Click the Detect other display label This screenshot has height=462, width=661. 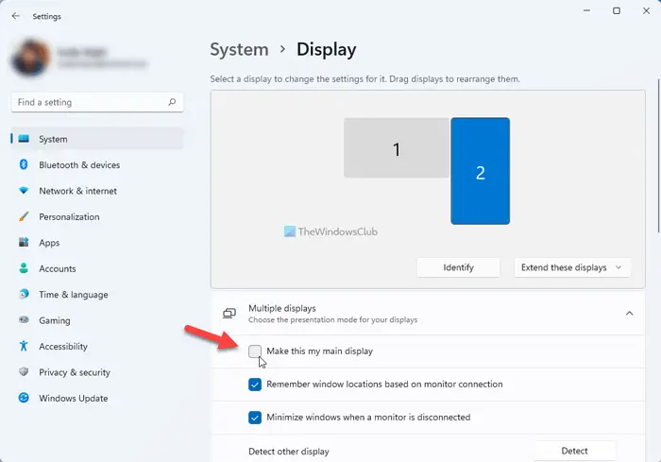(x=289, y=452)
